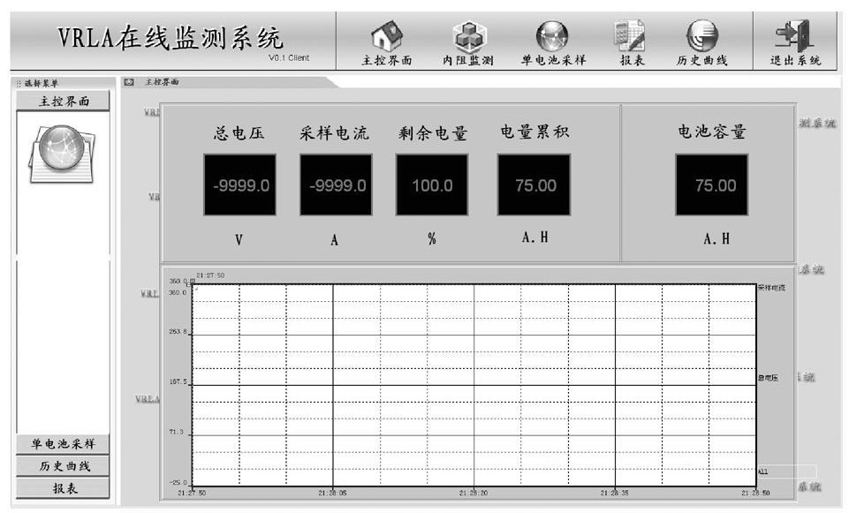Click the 总电压 display showing -9999.0
The width and height of the screenshot is (849, 513).
239,185
